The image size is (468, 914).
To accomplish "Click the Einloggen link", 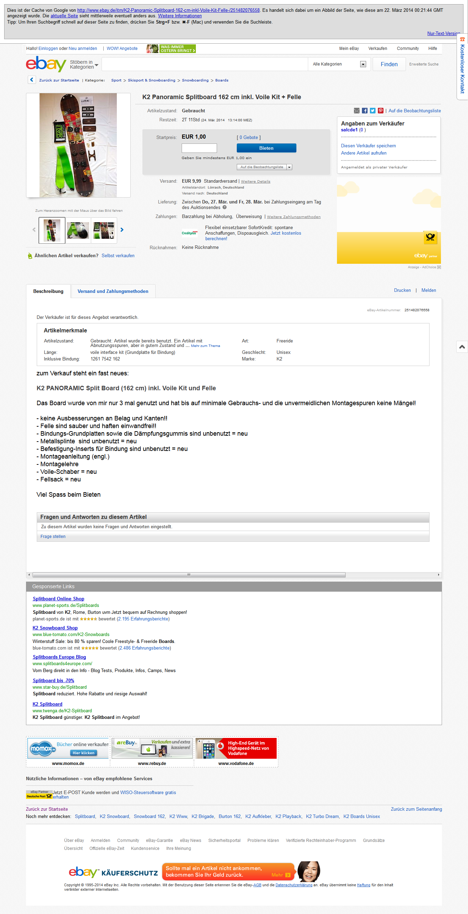I will tap(48, 49).
